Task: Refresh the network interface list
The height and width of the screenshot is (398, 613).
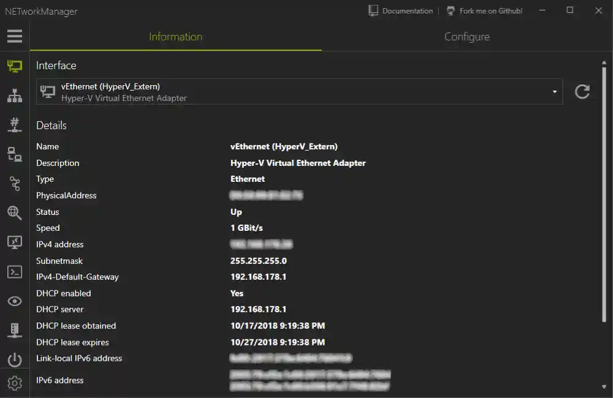Action: tap(582, 91)
